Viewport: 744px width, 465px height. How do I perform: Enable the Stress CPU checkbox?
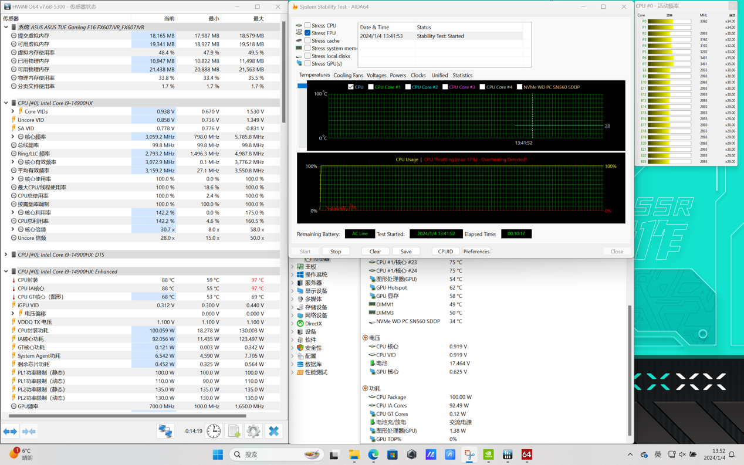(x=307, y=26)
